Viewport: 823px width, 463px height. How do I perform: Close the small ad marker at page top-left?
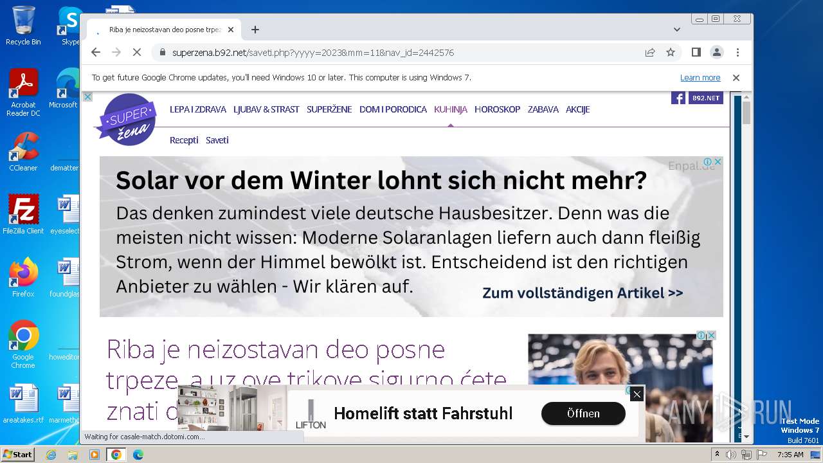(x=88, y=97)
